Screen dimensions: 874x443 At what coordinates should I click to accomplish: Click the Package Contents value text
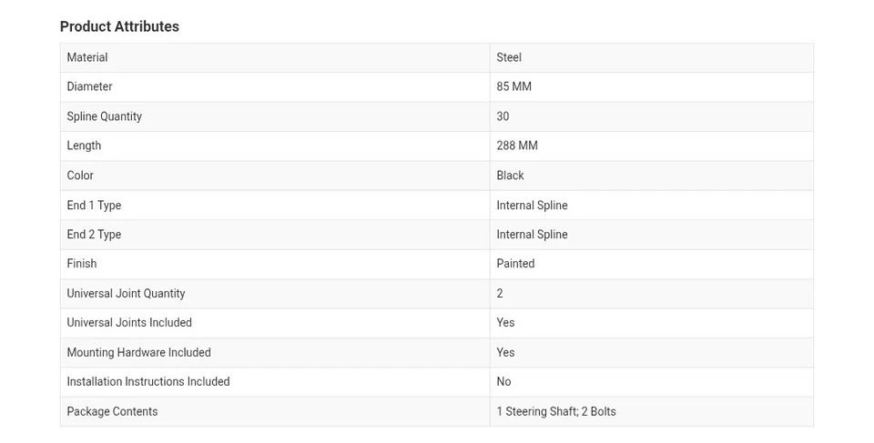(555, 412)
